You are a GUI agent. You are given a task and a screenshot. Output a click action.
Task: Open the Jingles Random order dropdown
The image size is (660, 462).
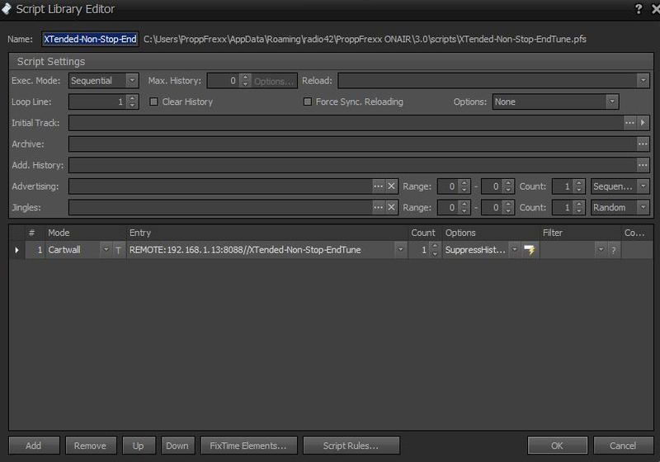(643, 208)
